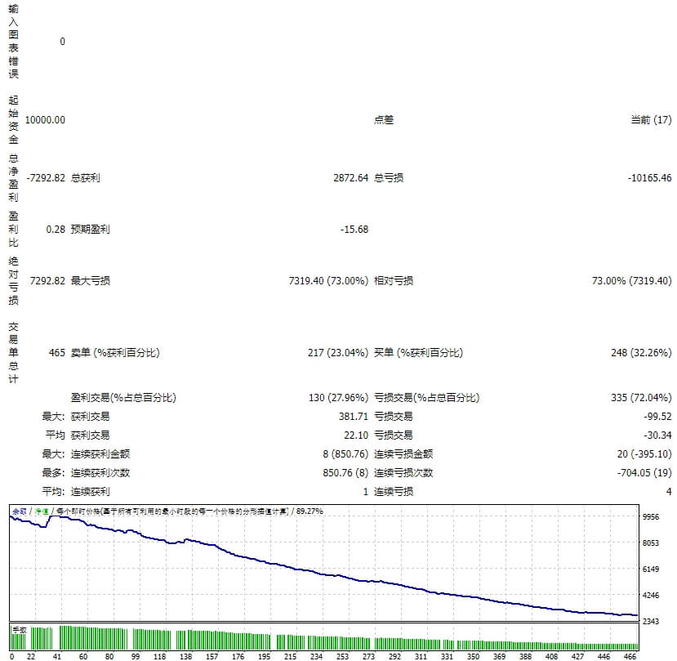Select the 8053 y-axis label
The height and width of the screenshot is (661, 677).
coord(651,543)
